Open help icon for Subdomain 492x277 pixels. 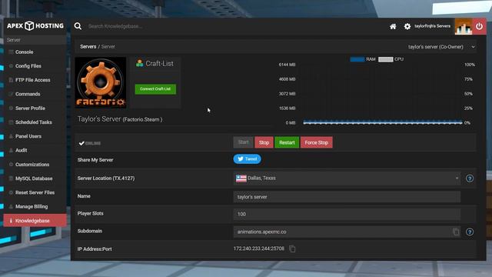[470, 232]
